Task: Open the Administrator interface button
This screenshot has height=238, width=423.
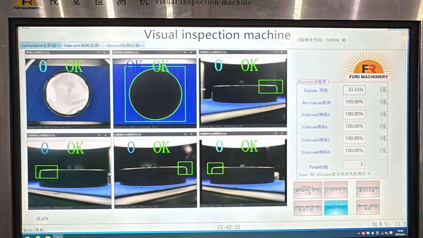Action: tap(367, 189)
